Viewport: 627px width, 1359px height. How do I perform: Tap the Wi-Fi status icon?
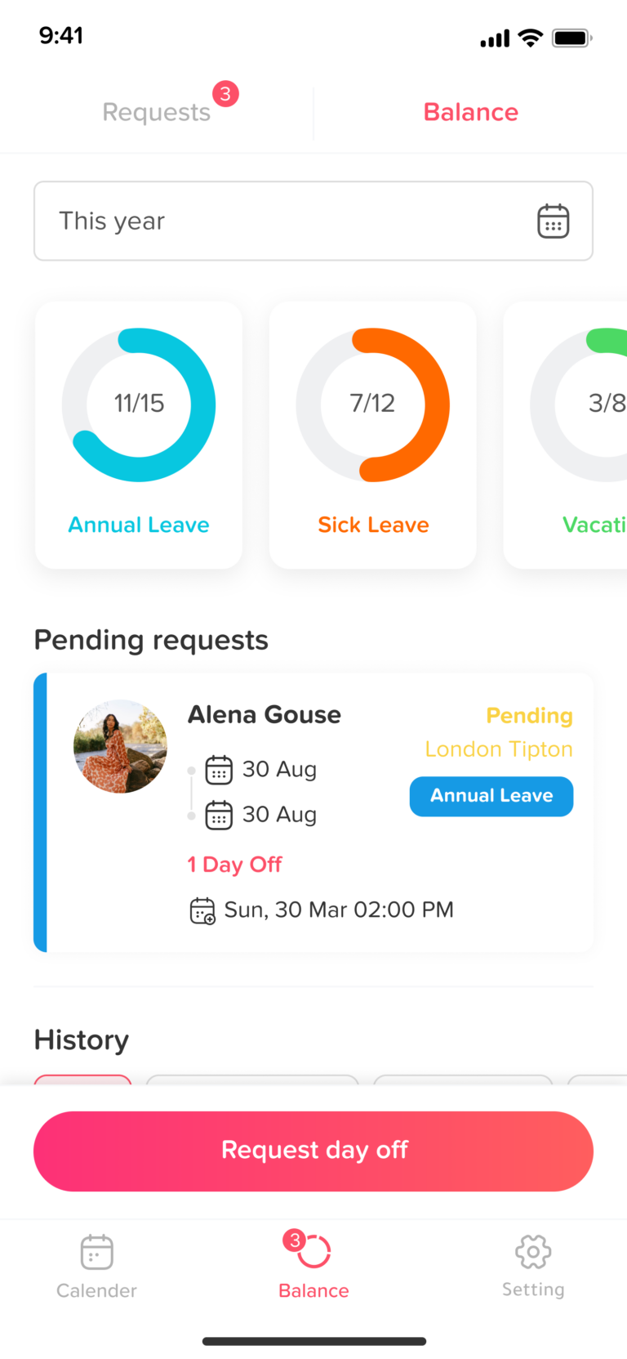pos(531,38)
